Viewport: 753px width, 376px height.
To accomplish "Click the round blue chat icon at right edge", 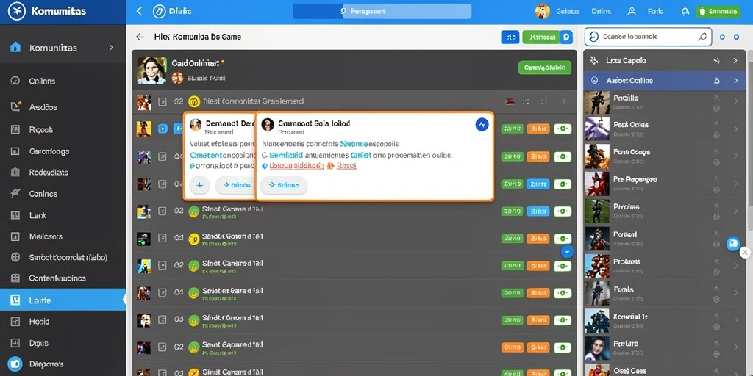I will 733,244.
